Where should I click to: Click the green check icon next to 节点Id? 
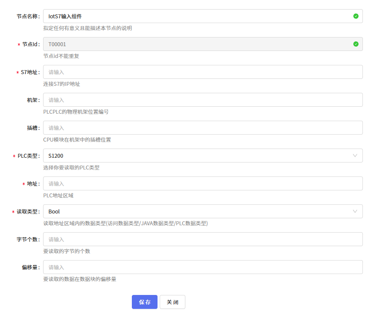(356, 44)
